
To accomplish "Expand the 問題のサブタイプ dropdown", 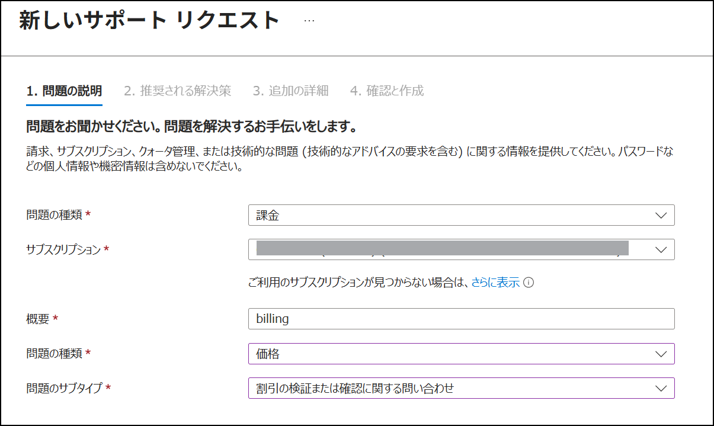I will (461, 388).
